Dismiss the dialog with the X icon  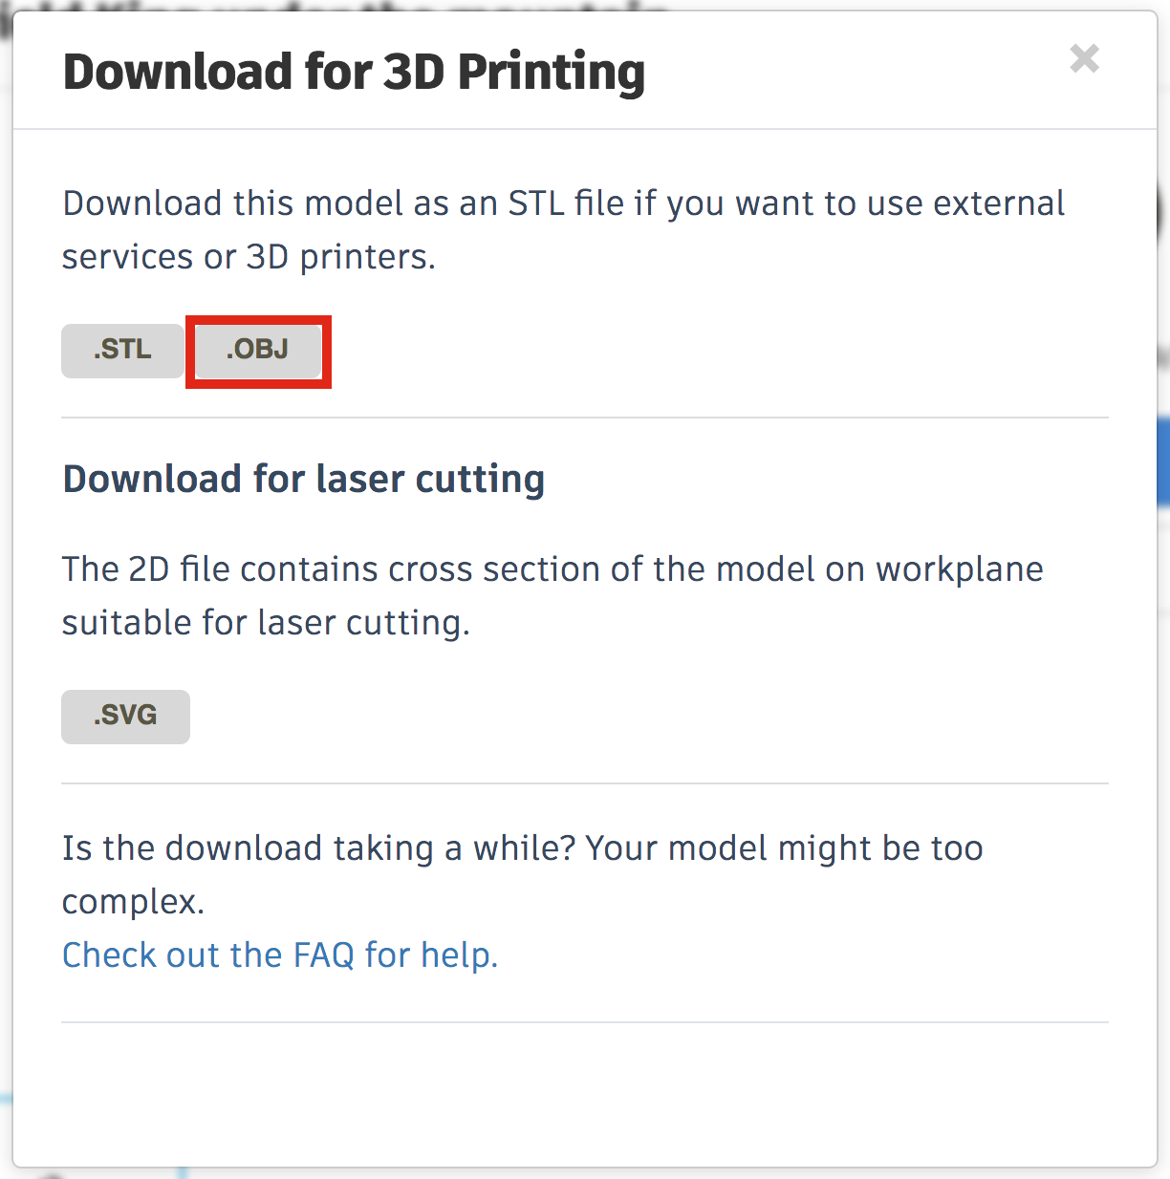coord(1085,60)
